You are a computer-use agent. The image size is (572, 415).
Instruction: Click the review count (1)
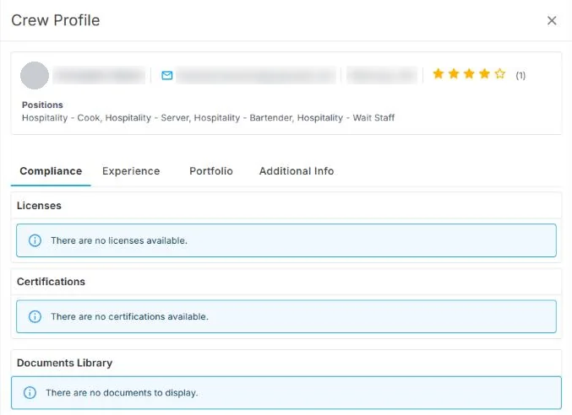click(x=520, y=75)
